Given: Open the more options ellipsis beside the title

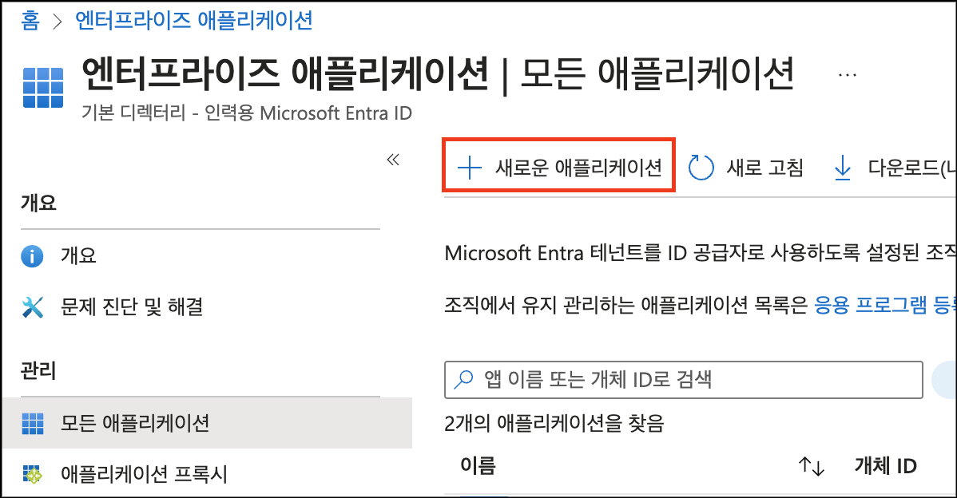Looking at the screenshot, I should 847,75.
